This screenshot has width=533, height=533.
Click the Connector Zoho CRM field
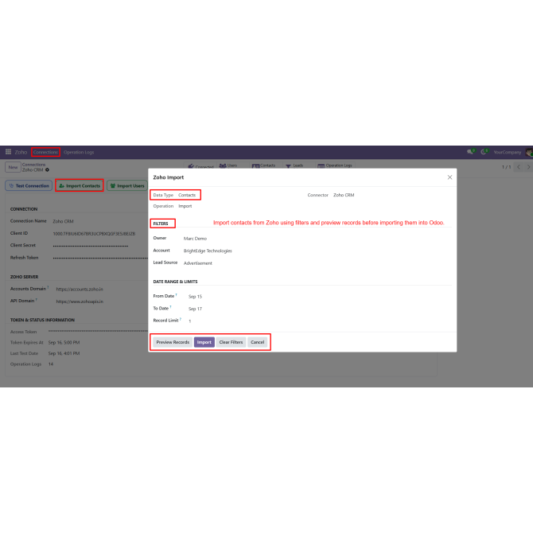click(344, 195)
